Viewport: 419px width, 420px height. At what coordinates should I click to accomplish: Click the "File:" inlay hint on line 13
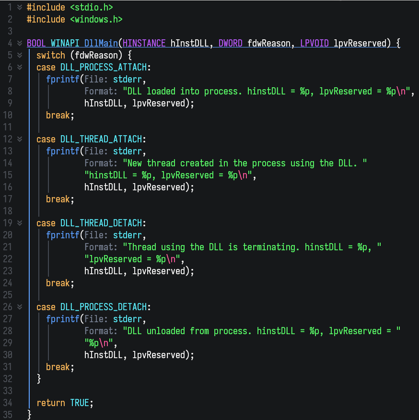pyautogui.click(x=96, y=151)
